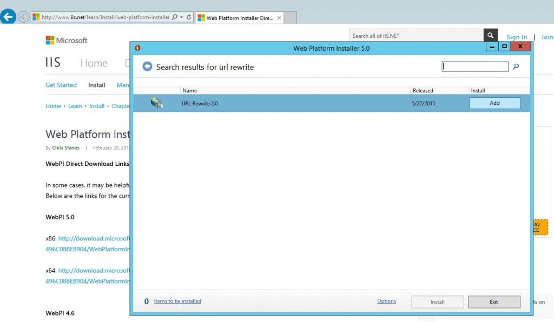Open the Items to be installed link

pyautogui.click(x=177, y=301)
